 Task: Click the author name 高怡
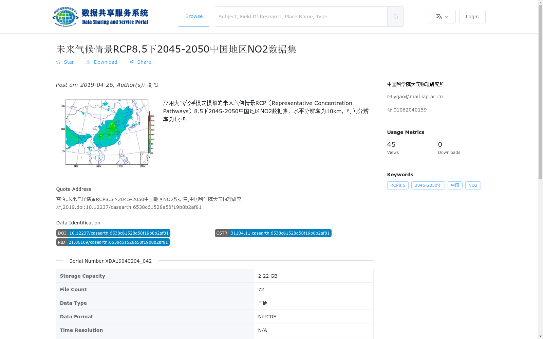[x=152, y=85]
